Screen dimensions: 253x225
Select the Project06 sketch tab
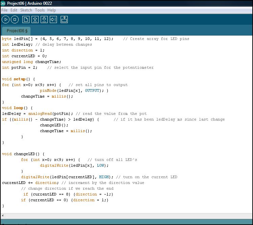[x=16, y=31]
